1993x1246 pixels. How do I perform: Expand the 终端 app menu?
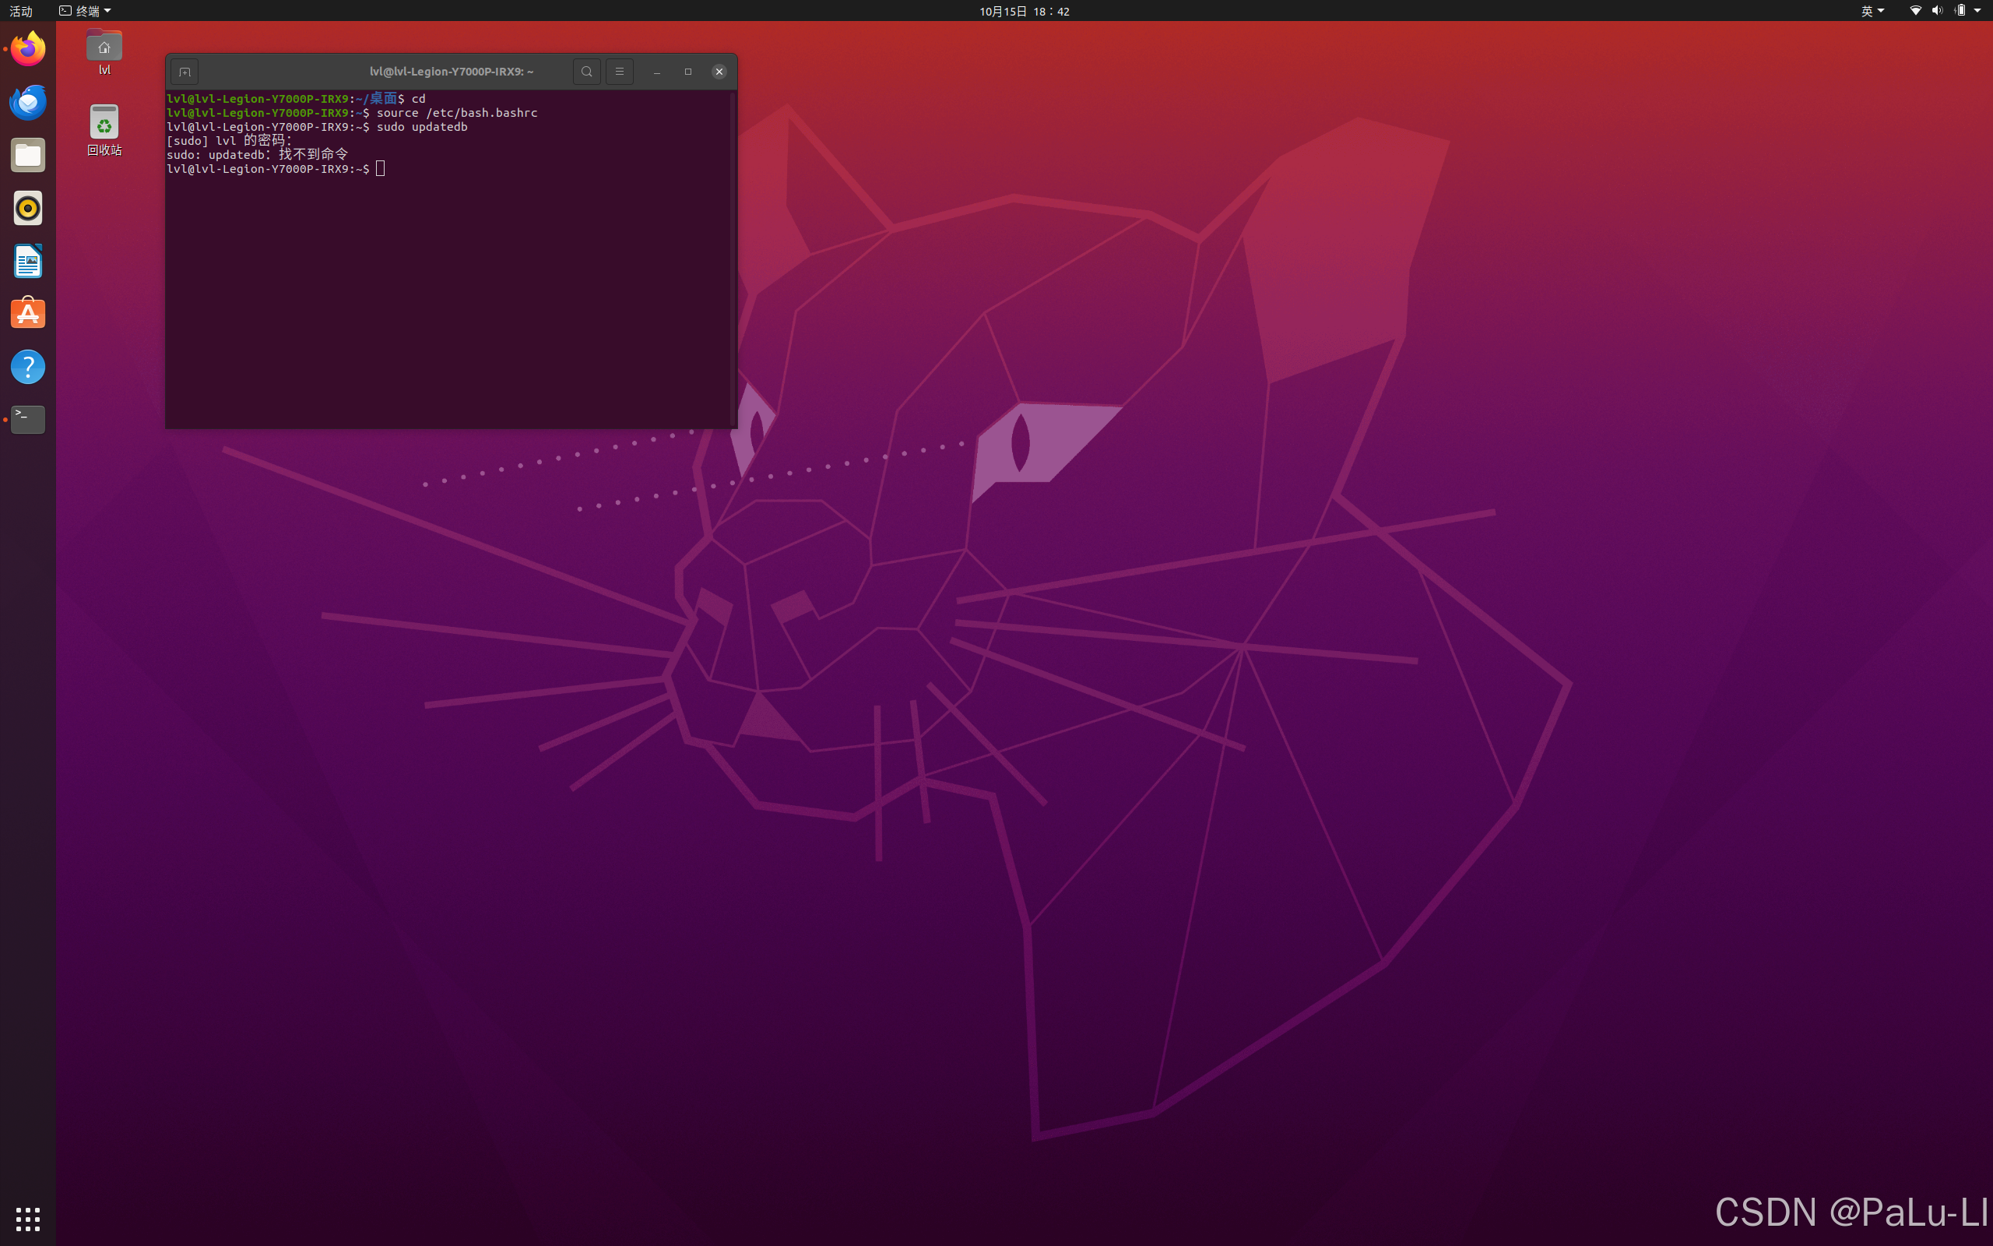(86, 11)
